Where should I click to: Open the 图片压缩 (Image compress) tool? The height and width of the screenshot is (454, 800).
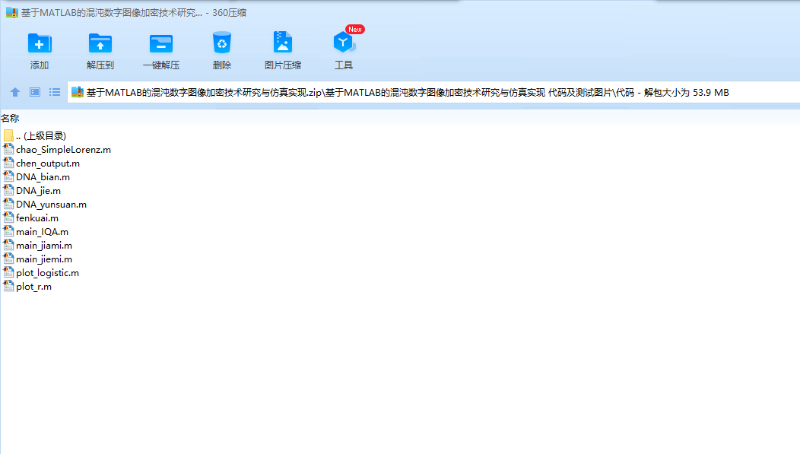coord(283,43)
